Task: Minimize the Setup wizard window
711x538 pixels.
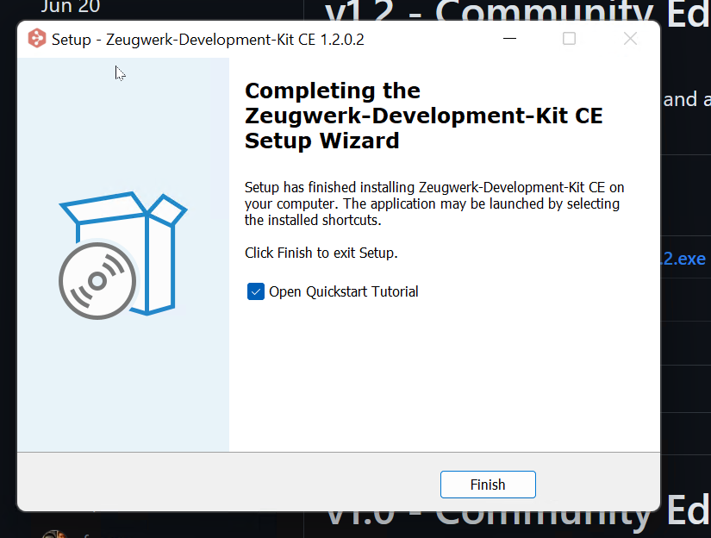Action: [x=509, y=39]
